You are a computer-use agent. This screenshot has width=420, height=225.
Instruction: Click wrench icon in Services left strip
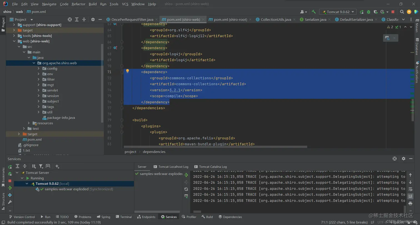(10, 202)
